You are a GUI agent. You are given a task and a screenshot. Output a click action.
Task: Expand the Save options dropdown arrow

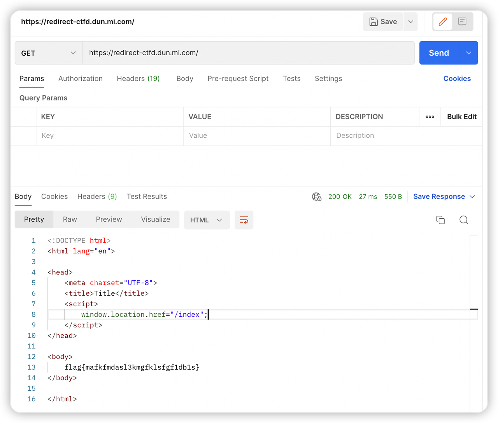click(x=410, y=22)
